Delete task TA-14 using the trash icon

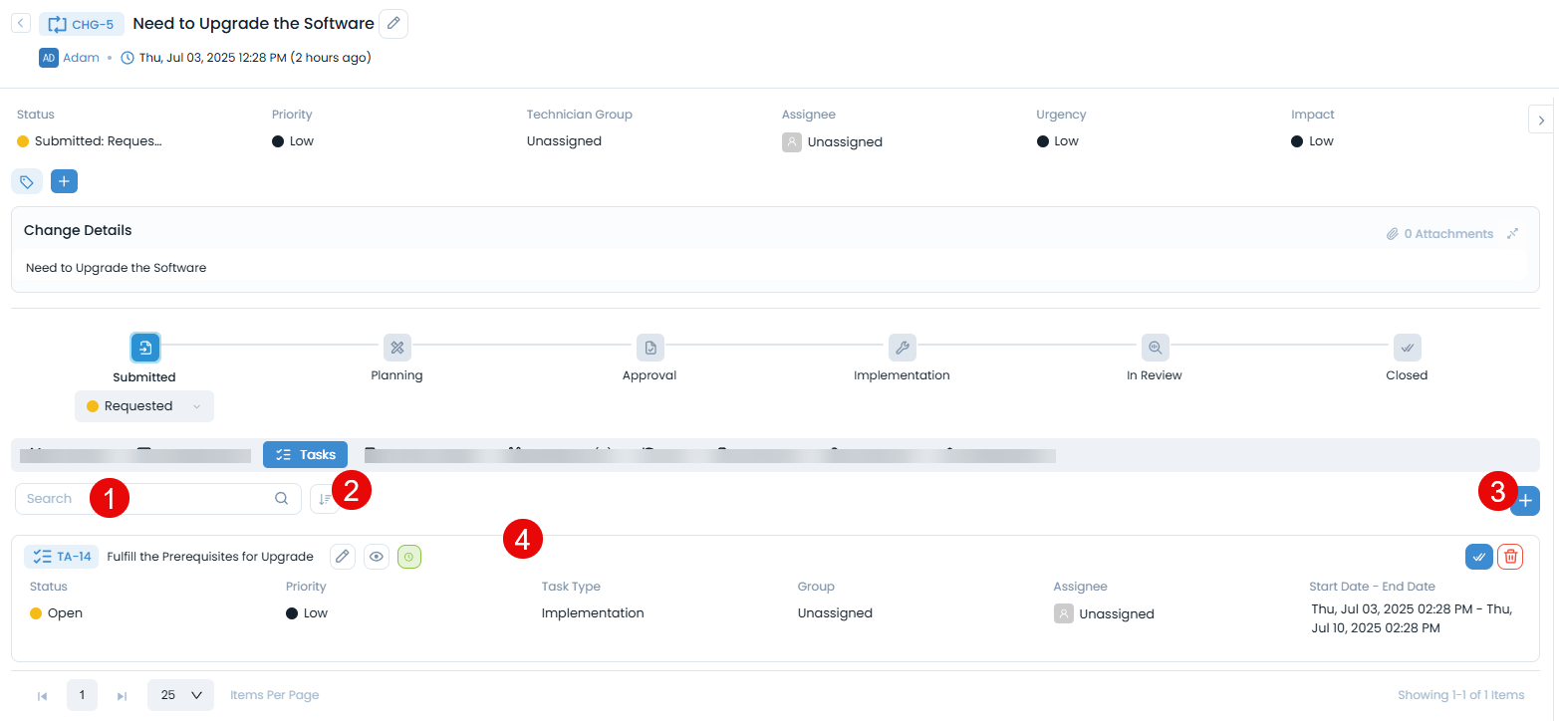click(x=1510, y=556)
